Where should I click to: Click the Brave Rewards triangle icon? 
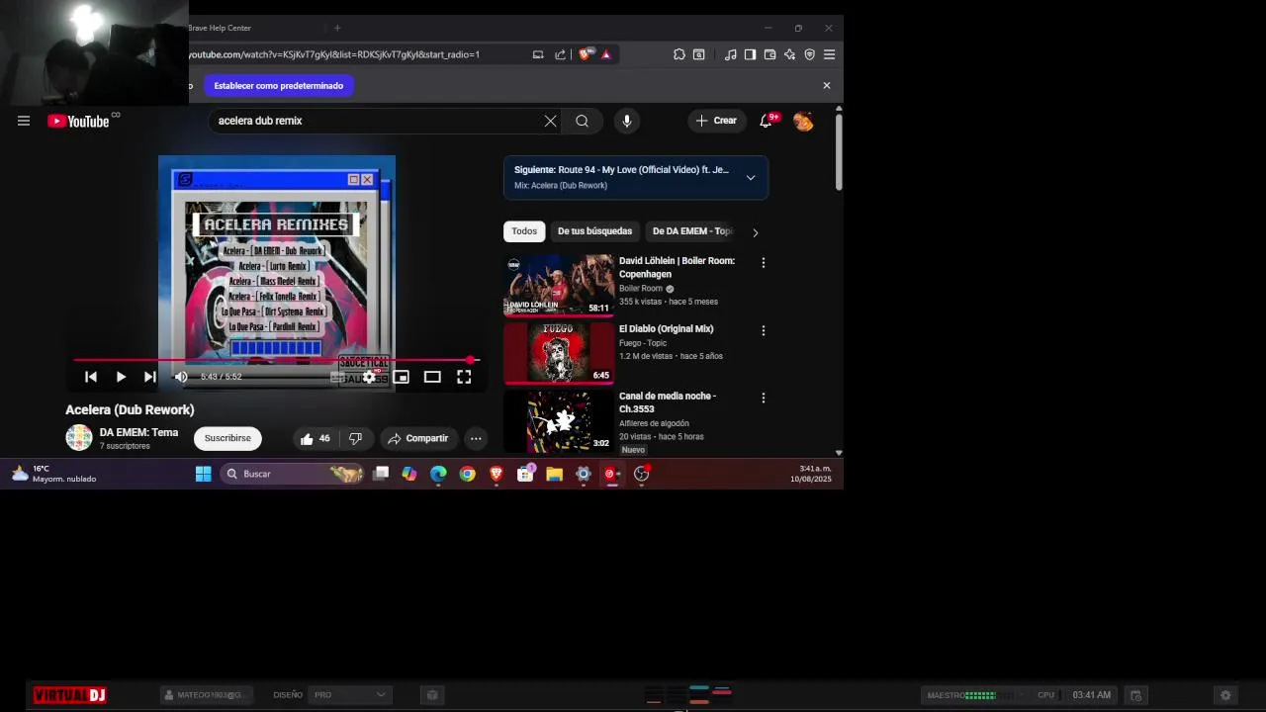(606, 54)
